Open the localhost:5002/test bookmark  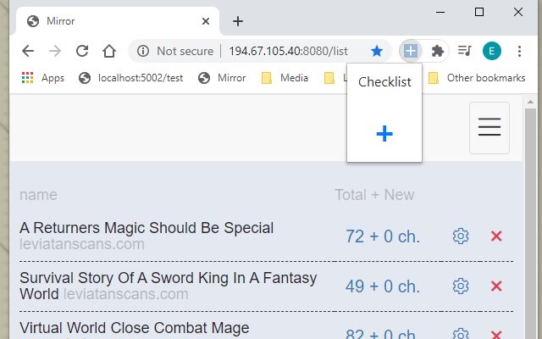pyautogui.click(x=130, y=78)
